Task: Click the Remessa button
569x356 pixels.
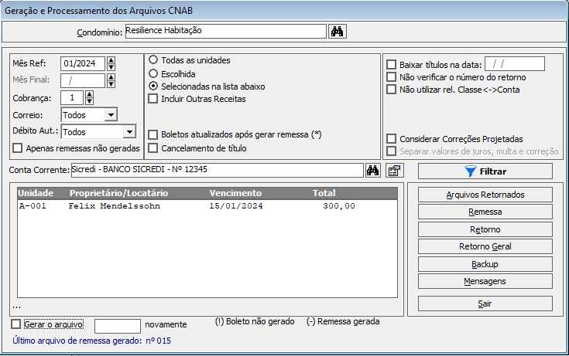Action: point(485,212)
